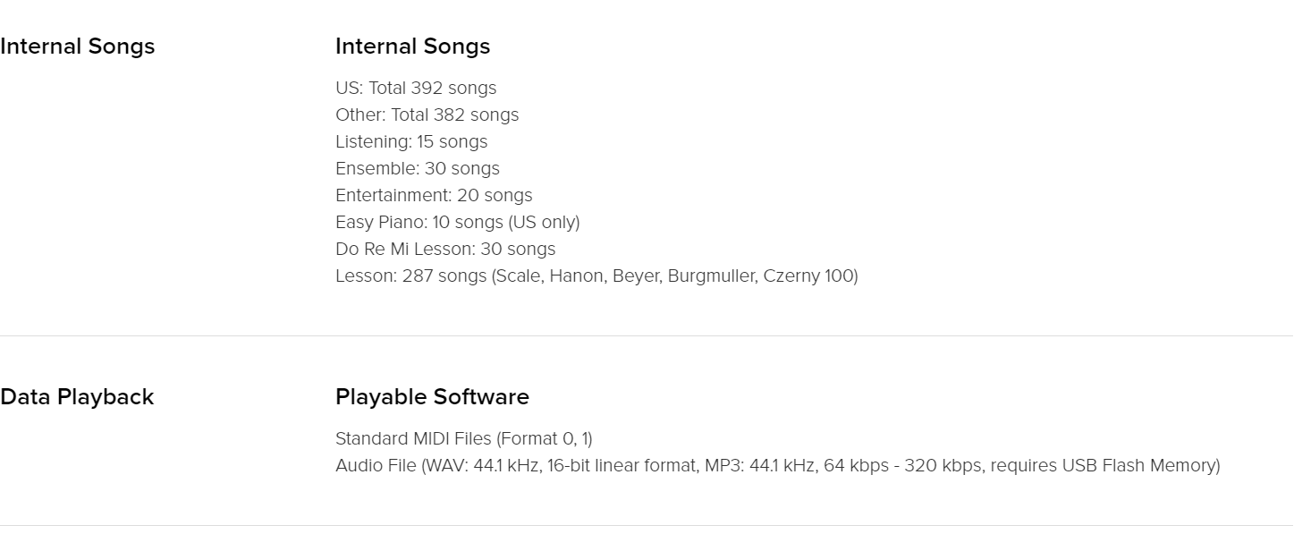Screen dimensions: 1294x551
Task: Select the 'Ensemble: 30 songs' line
Action: (418, 168)
